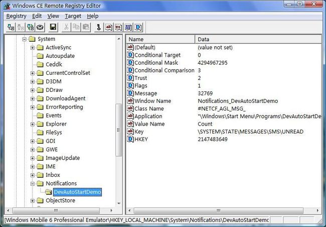The height and width of the screenshot is (227, 326).
Task: Collapse the Notifications tree node
Action: (x=33, y=184)
